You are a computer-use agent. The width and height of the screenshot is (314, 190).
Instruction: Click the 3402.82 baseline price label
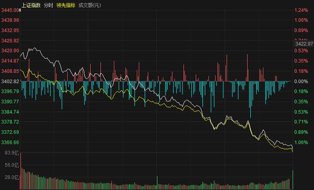coord(10,81)
